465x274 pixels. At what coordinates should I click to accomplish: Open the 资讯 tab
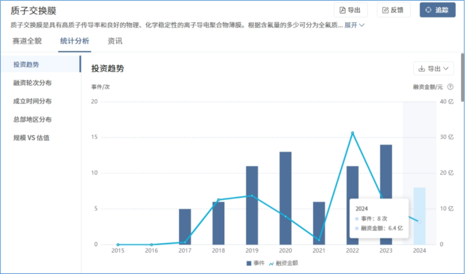115,41
